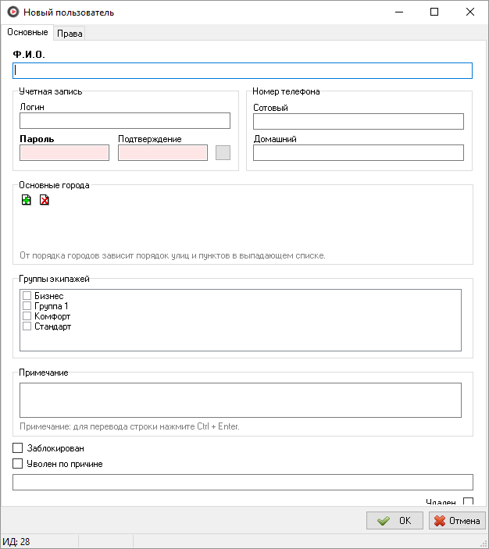The height and width of the screenshot is (549, 489).
Task: Click the remove city red X icon
Action: (45, 200)
